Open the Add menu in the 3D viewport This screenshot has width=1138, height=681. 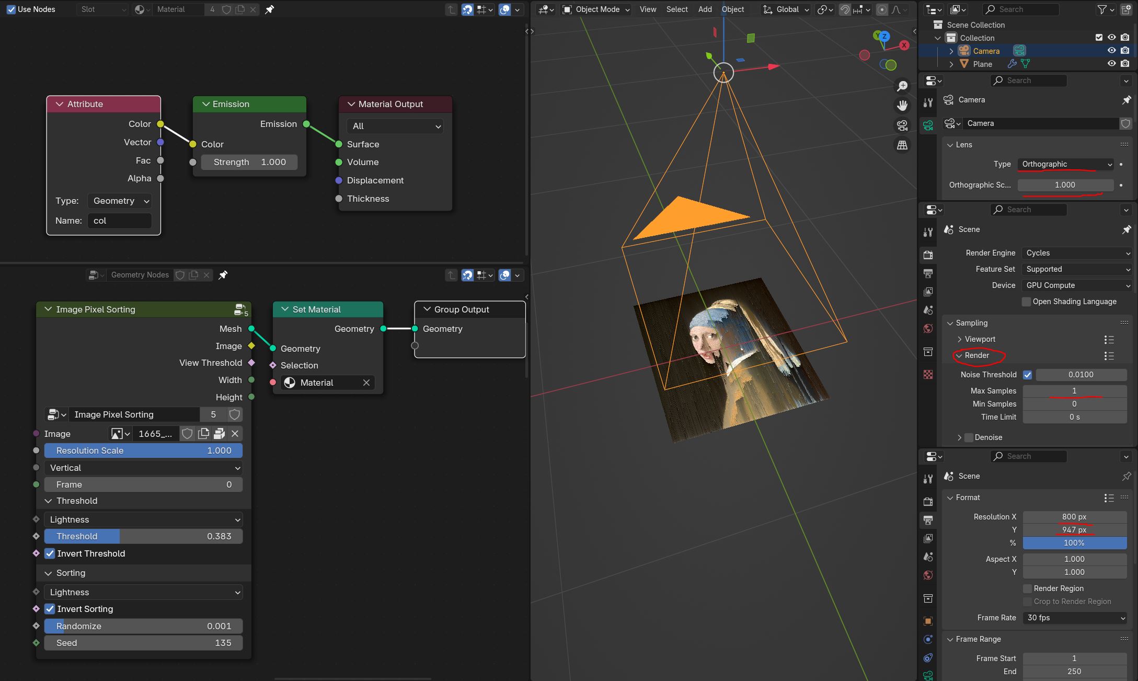tap(705, 9)
